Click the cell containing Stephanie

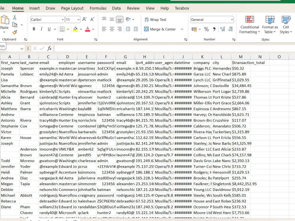click(10, 126)
